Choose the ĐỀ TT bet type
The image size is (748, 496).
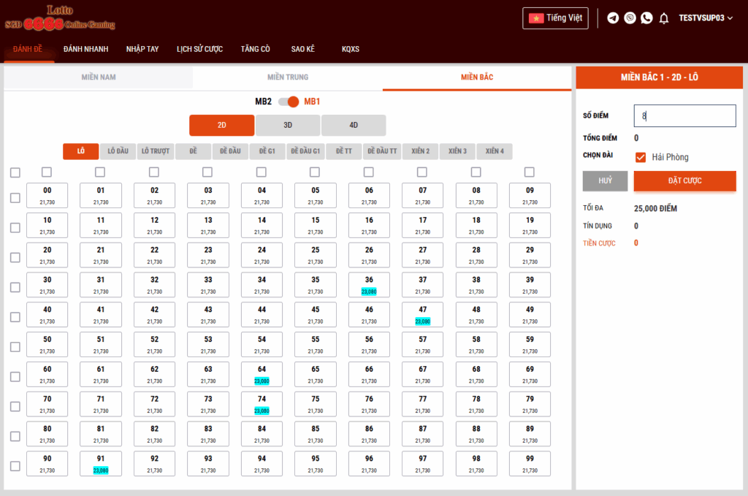point(343,151)
